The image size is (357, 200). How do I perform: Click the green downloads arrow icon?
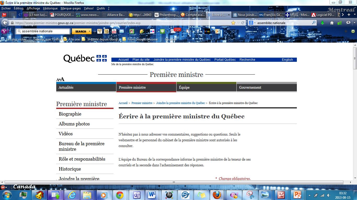click(322, 23)
